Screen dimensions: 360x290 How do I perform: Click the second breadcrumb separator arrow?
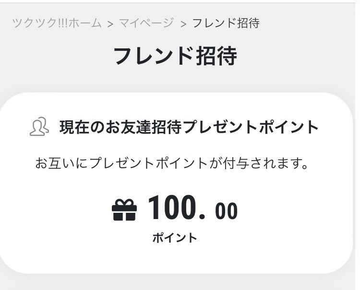pos(183,24)
